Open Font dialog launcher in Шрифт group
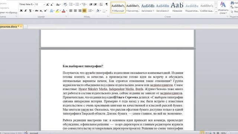The image size is (238, 134). point(66,16)
